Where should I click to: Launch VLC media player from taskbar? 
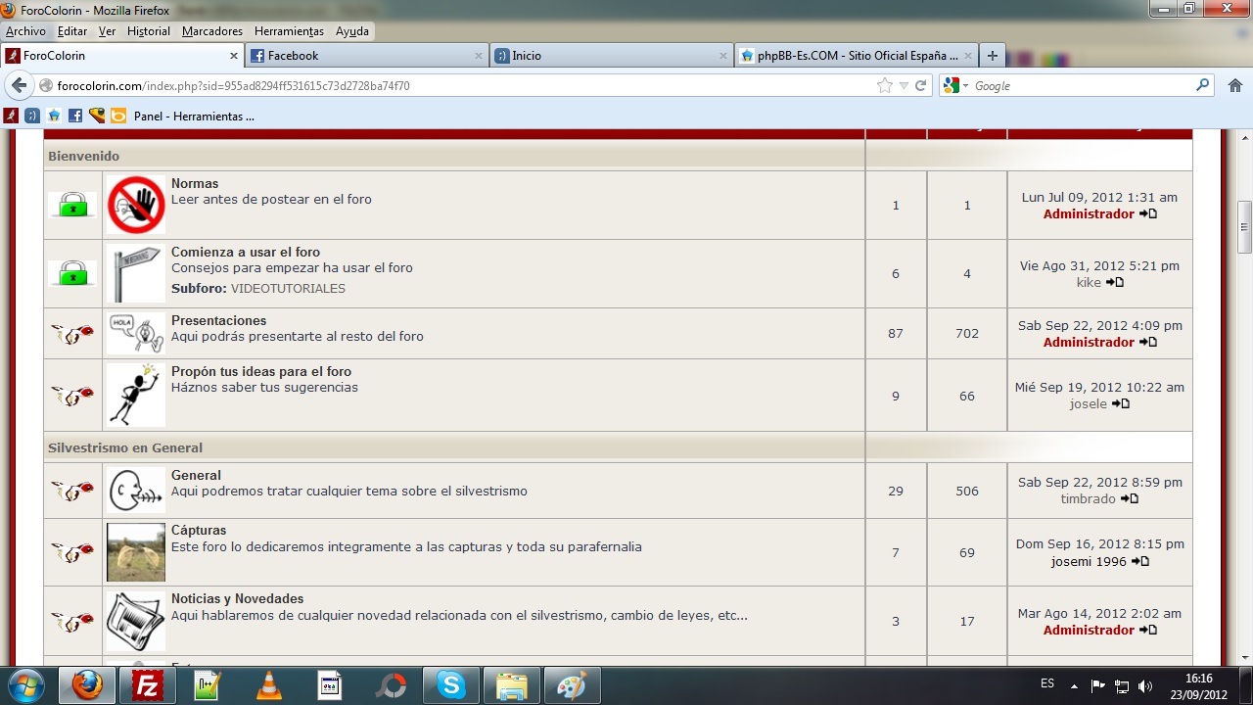[269, 685]
